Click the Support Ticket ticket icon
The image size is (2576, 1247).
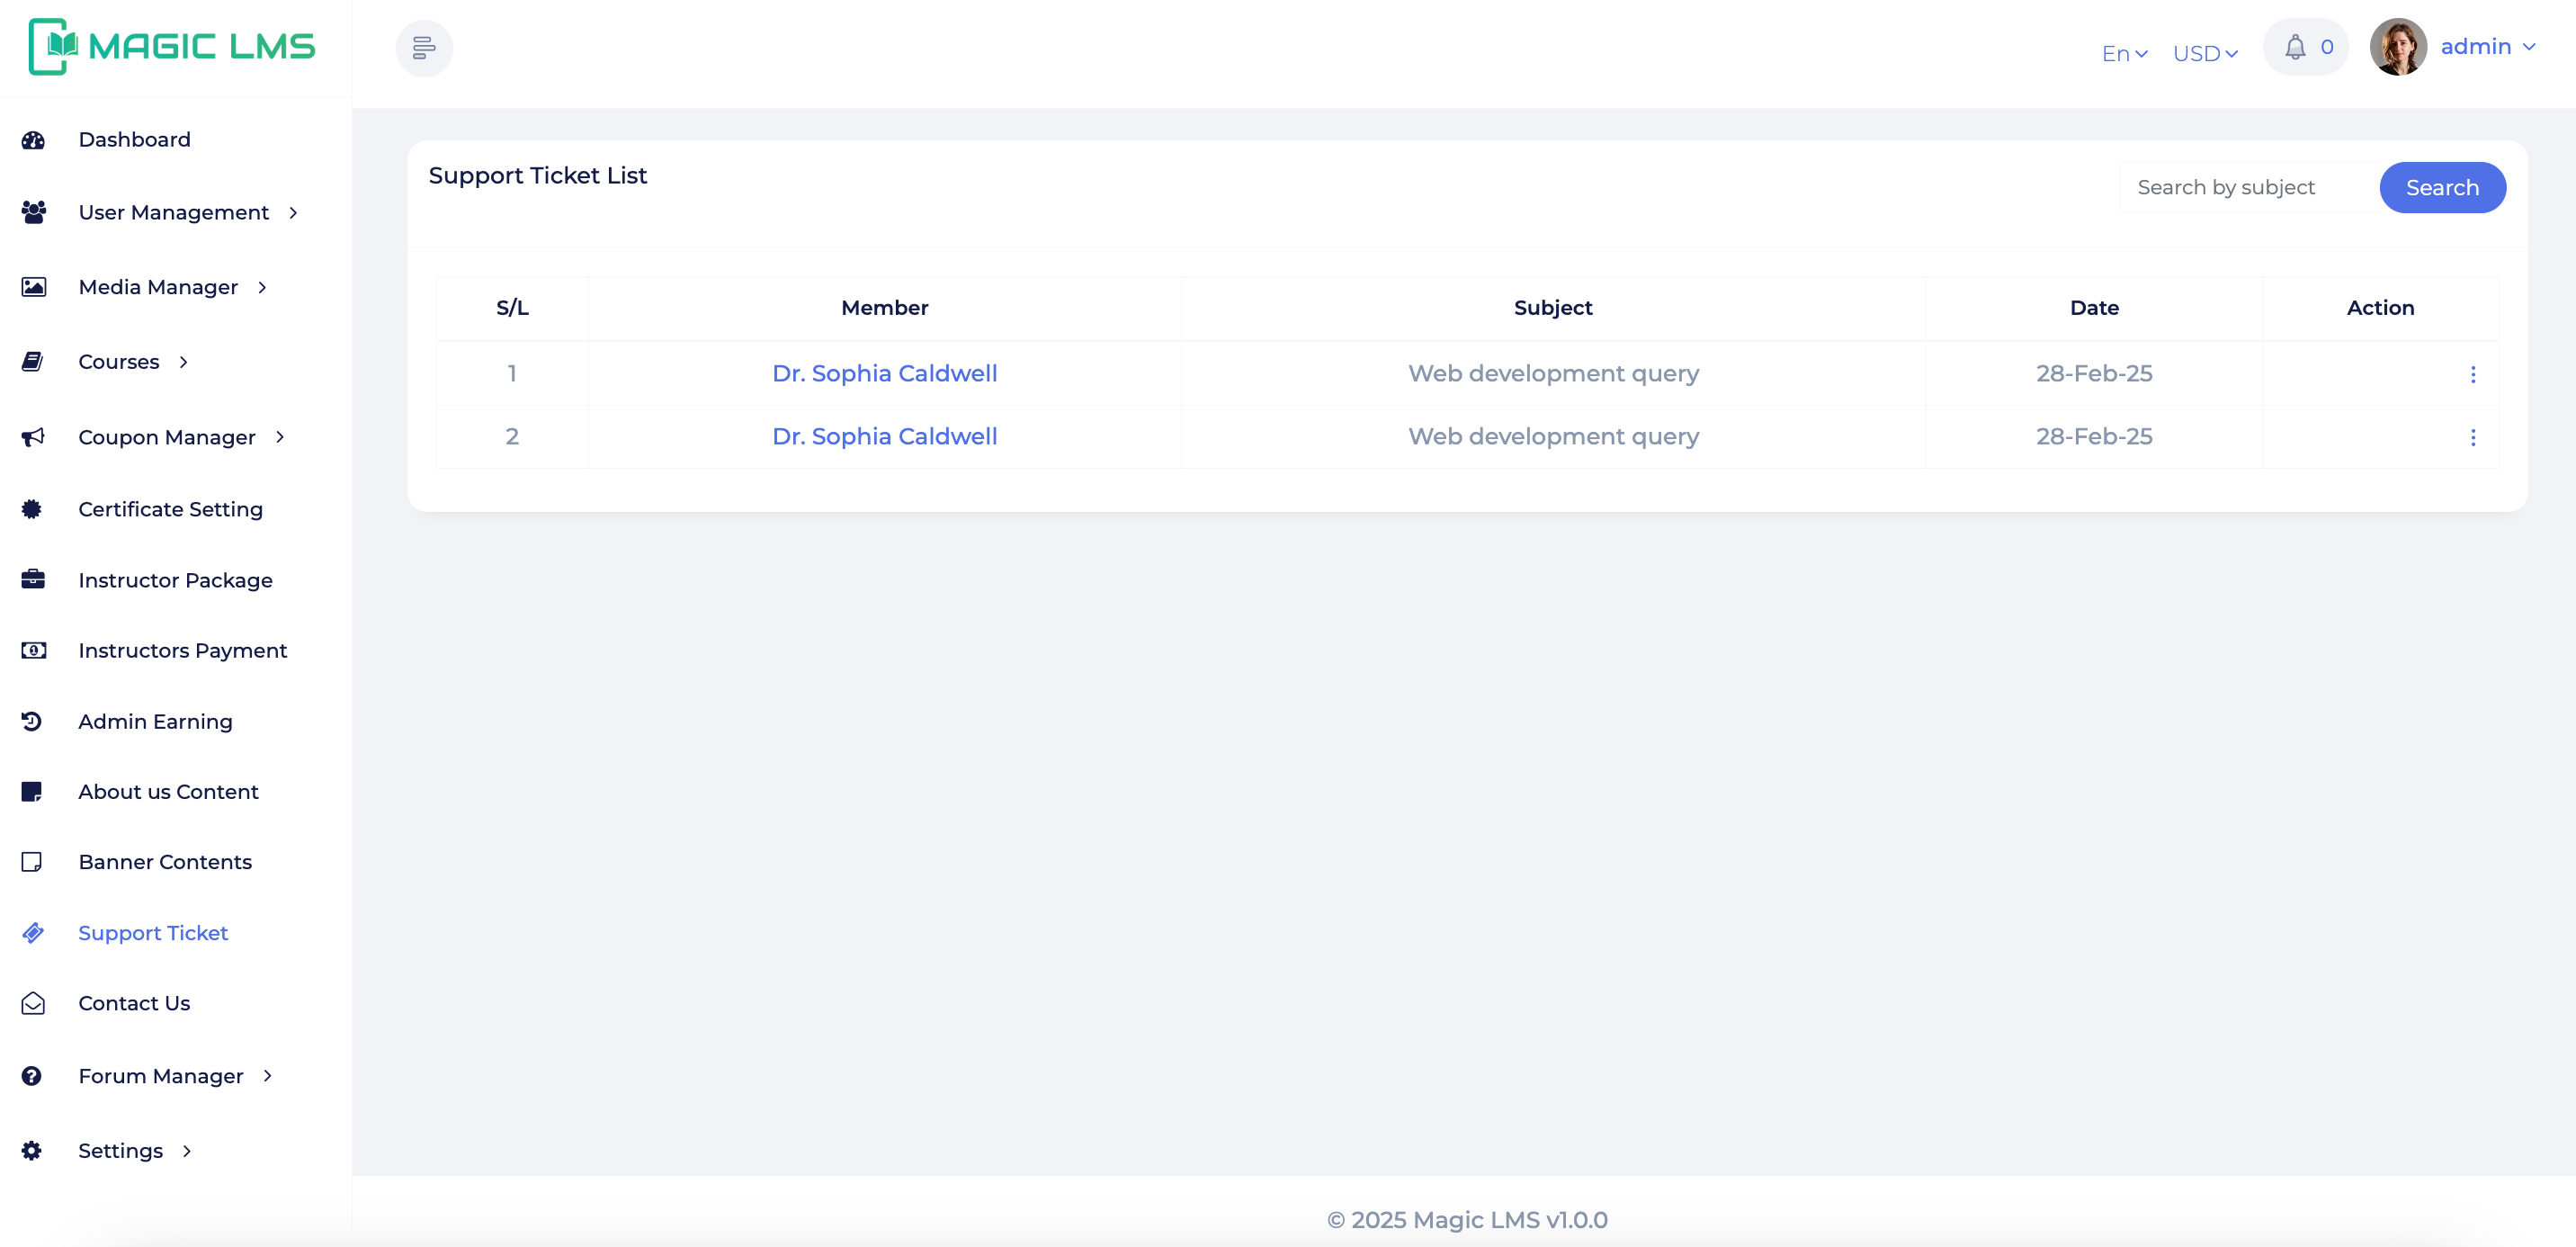33,933
